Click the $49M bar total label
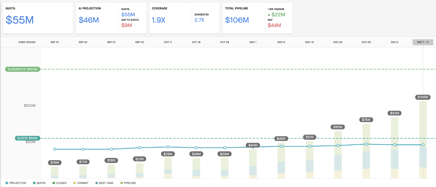The image size is (436, 187). (281, 139)
